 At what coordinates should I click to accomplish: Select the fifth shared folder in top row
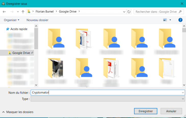pyautogui.click(x=167, y=39)
